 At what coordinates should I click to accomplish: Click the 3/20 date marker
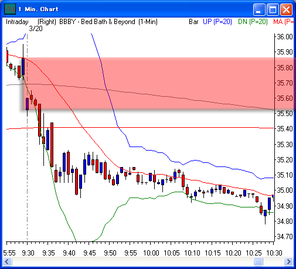click(36, 29)
